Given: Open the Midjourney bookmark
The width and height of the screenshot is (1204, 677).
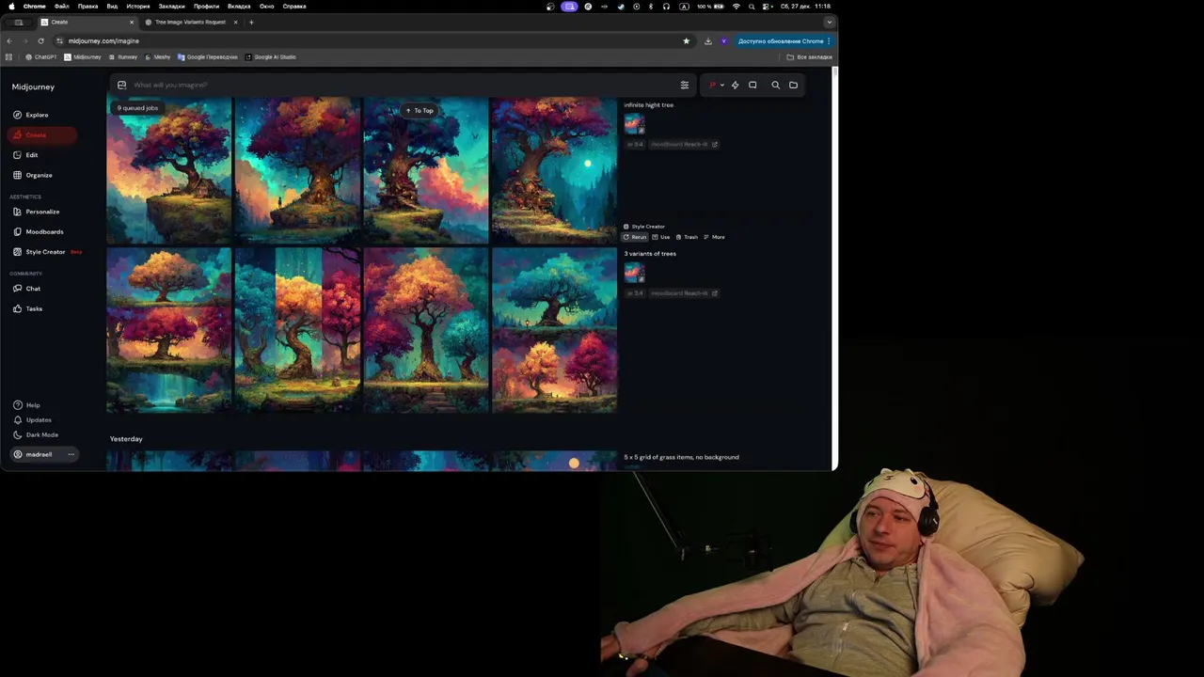Looking at the screenshot, I should pyautogui.click(x=83, y=57).
